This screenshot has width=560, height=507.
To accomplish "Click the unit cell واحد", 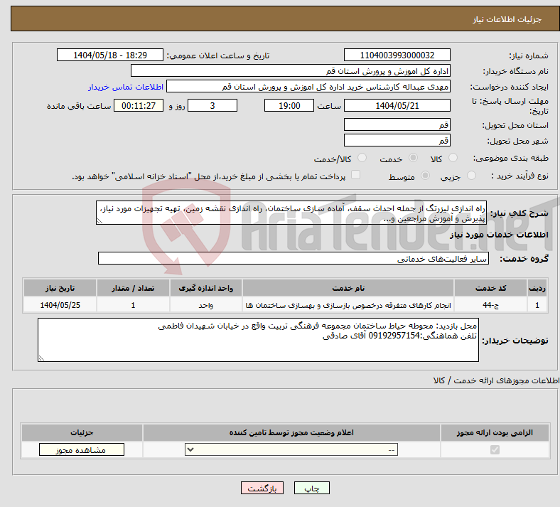I will pyautogui.click(x=205, y=305).
